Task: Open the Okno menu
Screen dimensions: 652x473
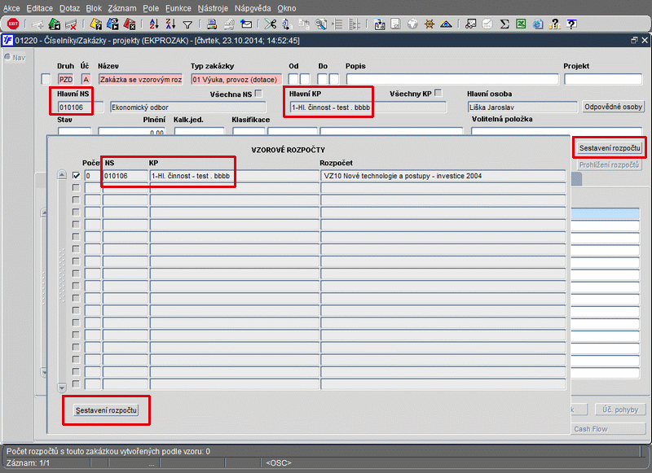Action: [x=287, y=8]
